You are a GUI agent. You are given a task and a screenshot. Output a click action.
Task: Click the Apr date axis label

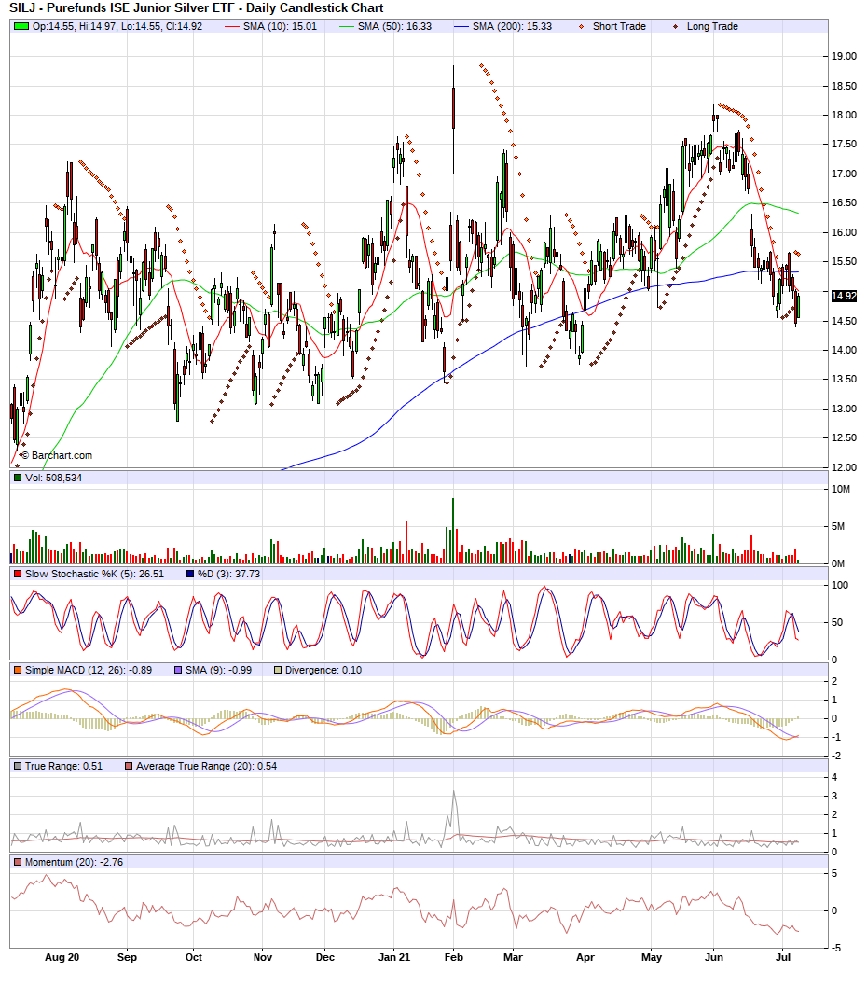[585, 957]
